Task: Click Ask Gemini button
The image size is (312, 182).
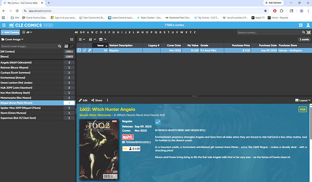Action: coord(273,3)
